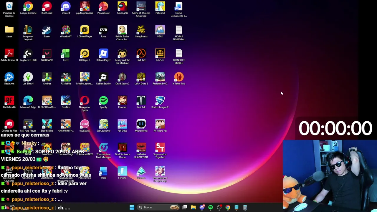377x212 pixels.
Task: Select the Nuevo Documento Word file
Action: click(x=179, y=9)
